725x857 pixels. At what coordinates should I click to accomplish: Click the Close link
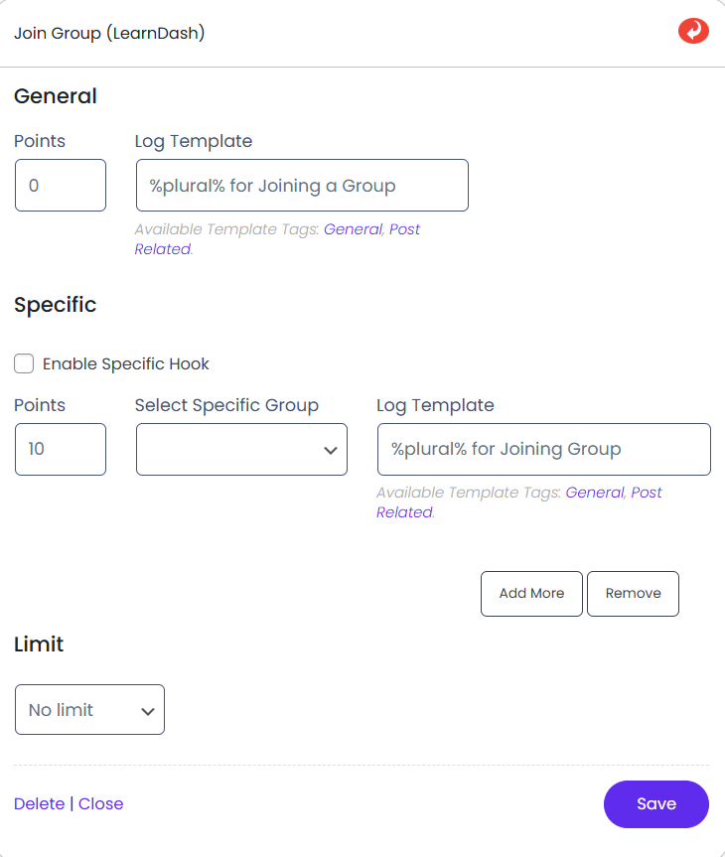(x=101, y=804)
